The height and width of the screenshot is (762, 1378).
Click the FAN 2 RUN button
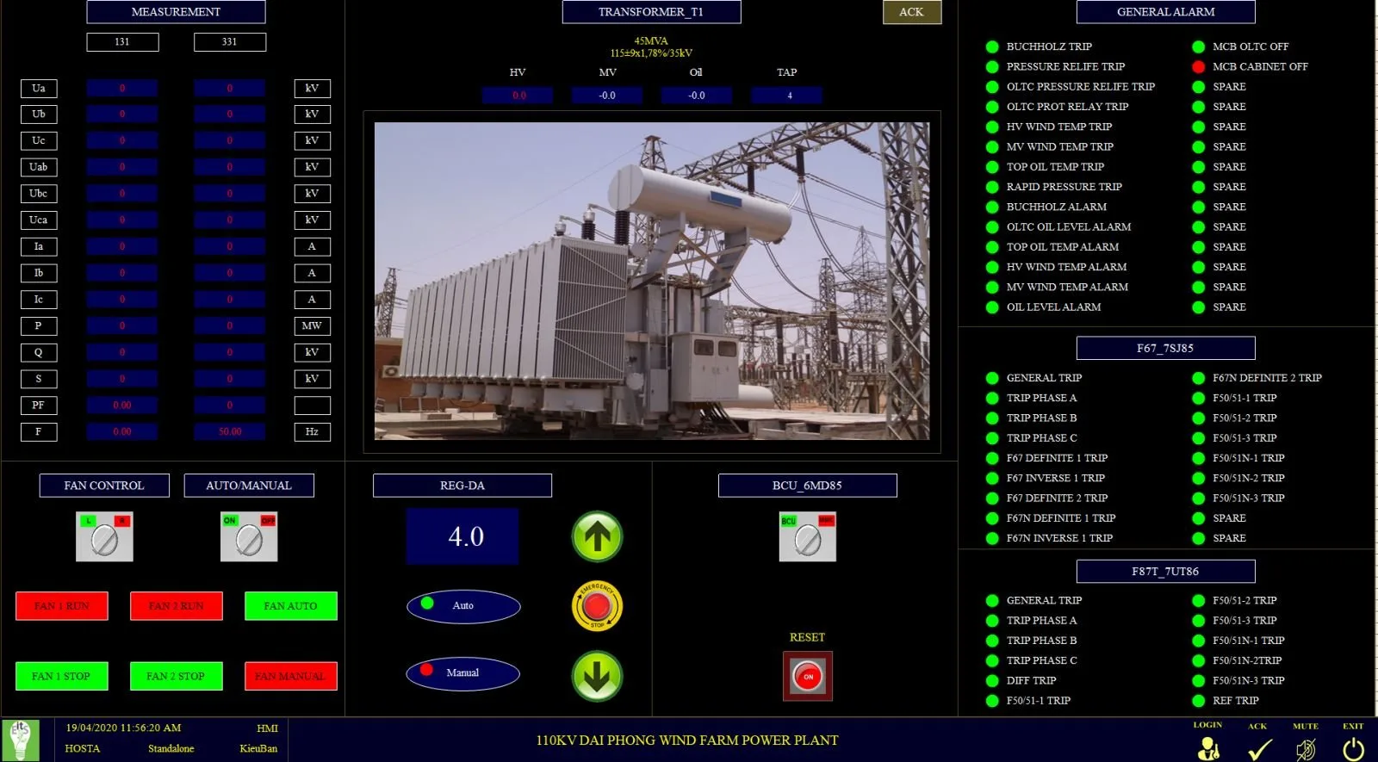click(x=177, y=606)
